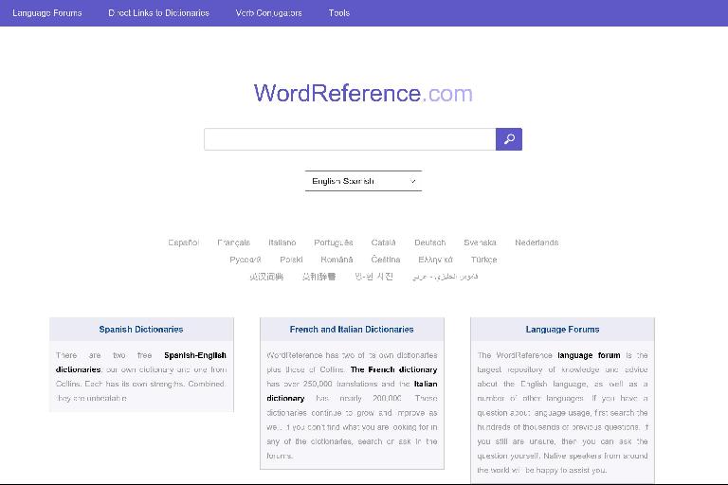Focus the word search input field

350,139
